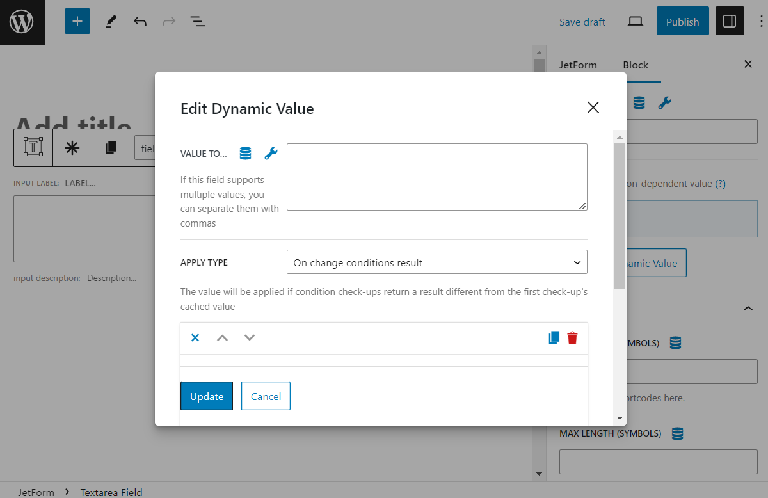This screenshot has height=498, width=768.
Task: Click the Save draft link
Action: click(582, 21)
